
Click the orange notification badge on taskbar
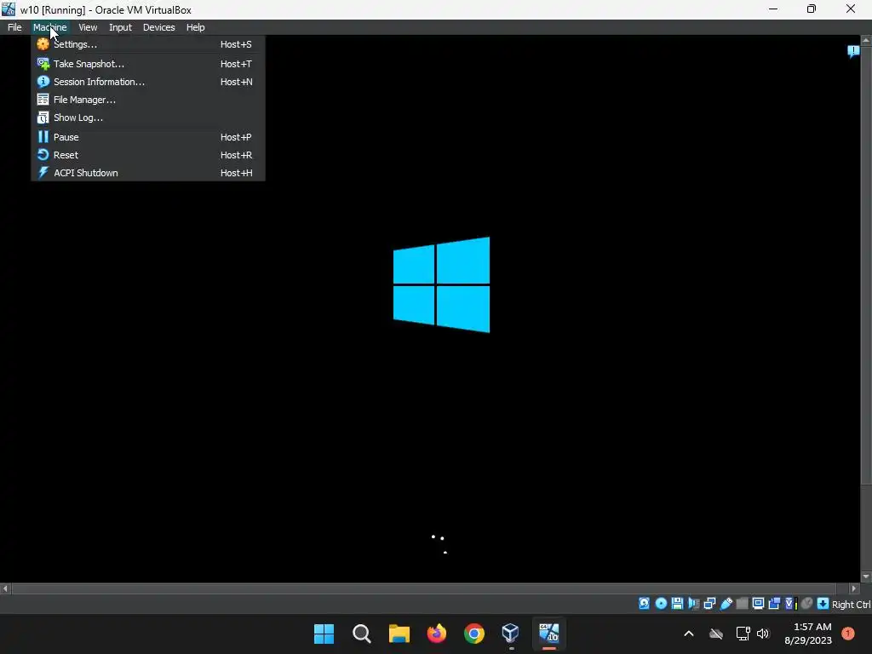click(848, 633)
